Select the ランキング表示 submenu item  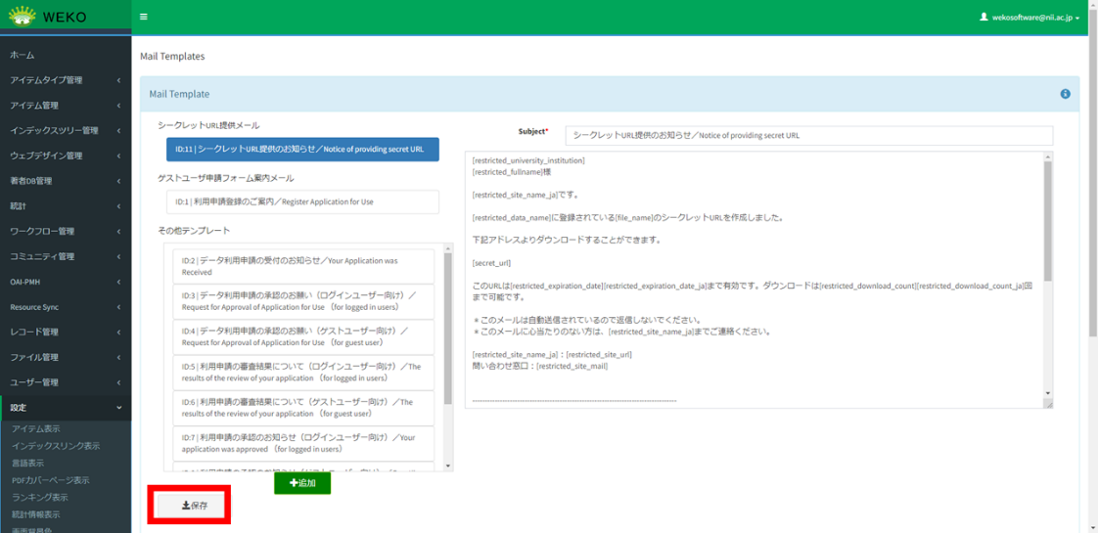39,497
